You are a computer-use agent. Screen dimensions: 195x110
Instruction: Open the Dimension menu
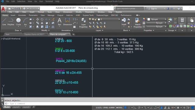tap(68, 12)
